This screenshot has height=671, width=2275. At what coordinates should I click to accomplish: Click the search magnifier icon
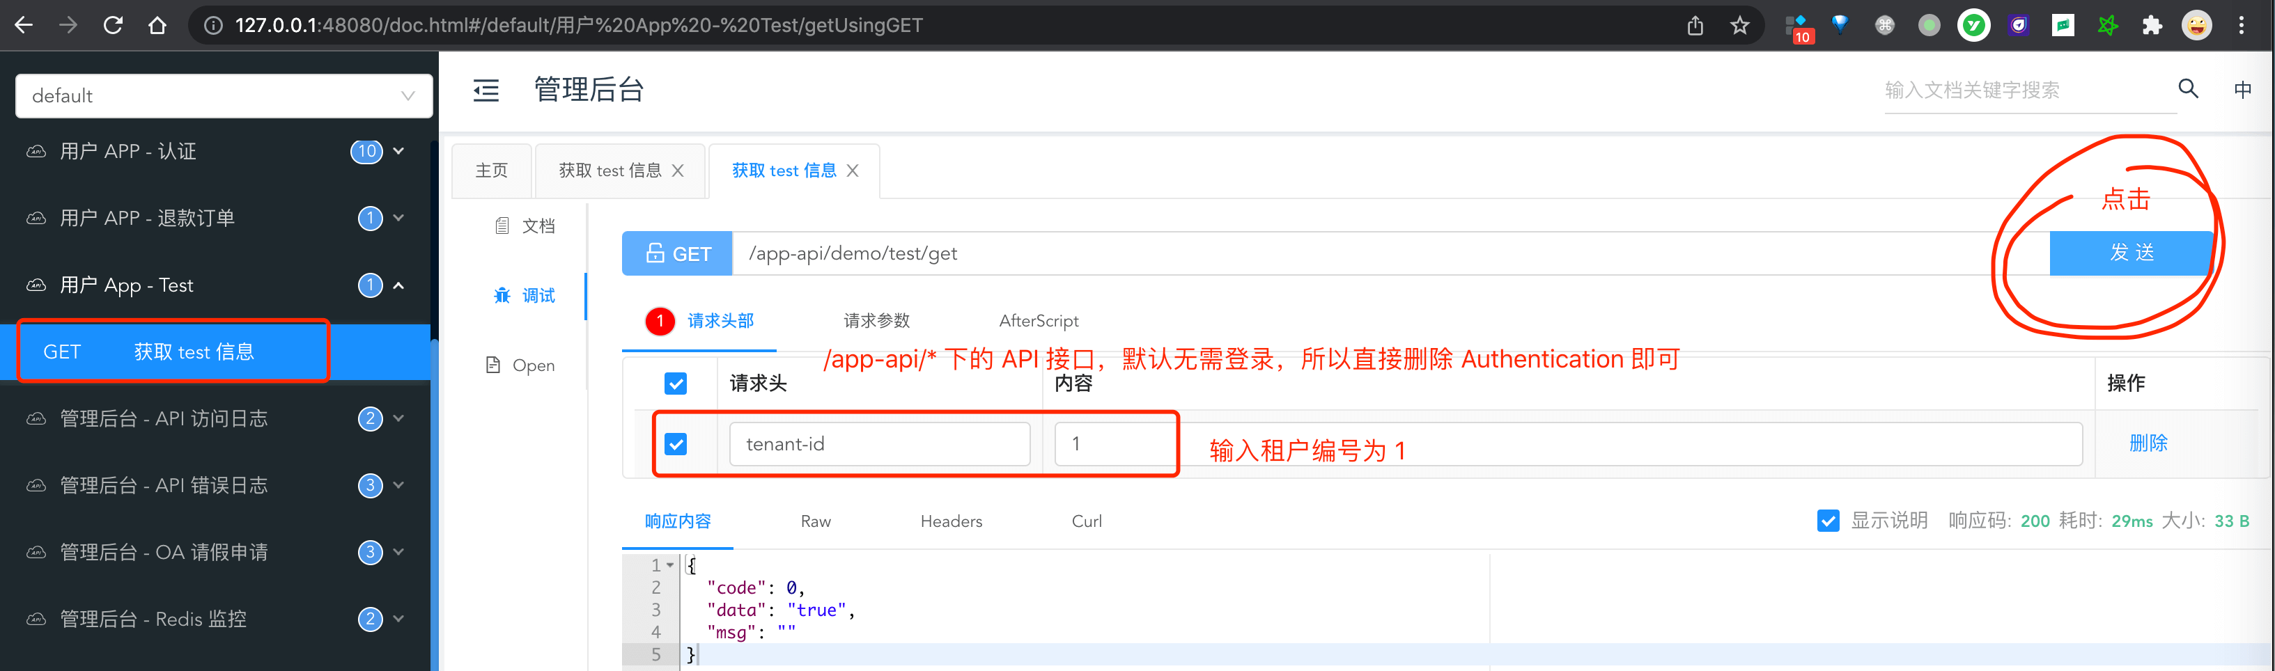point(2187,88)
